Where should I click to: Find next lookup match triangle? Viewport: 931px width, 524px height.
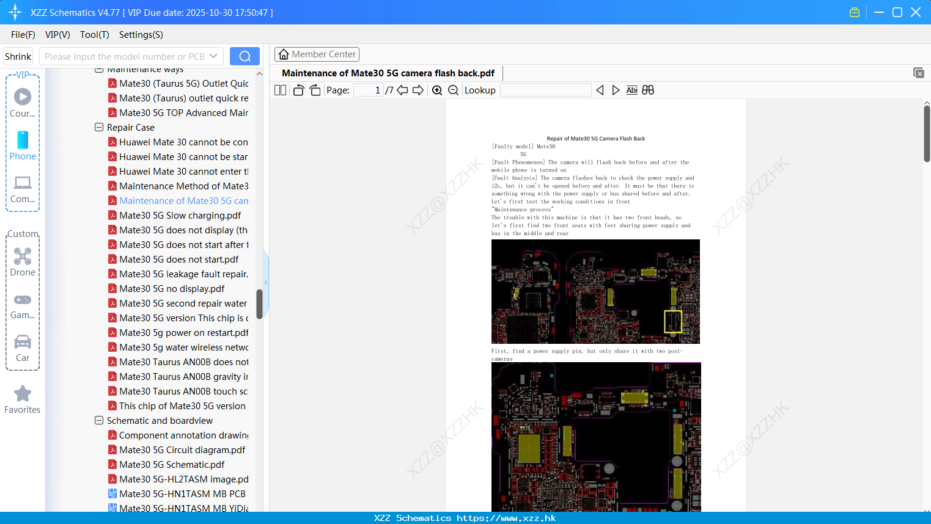pyautogui.click(x=616, y=90)
